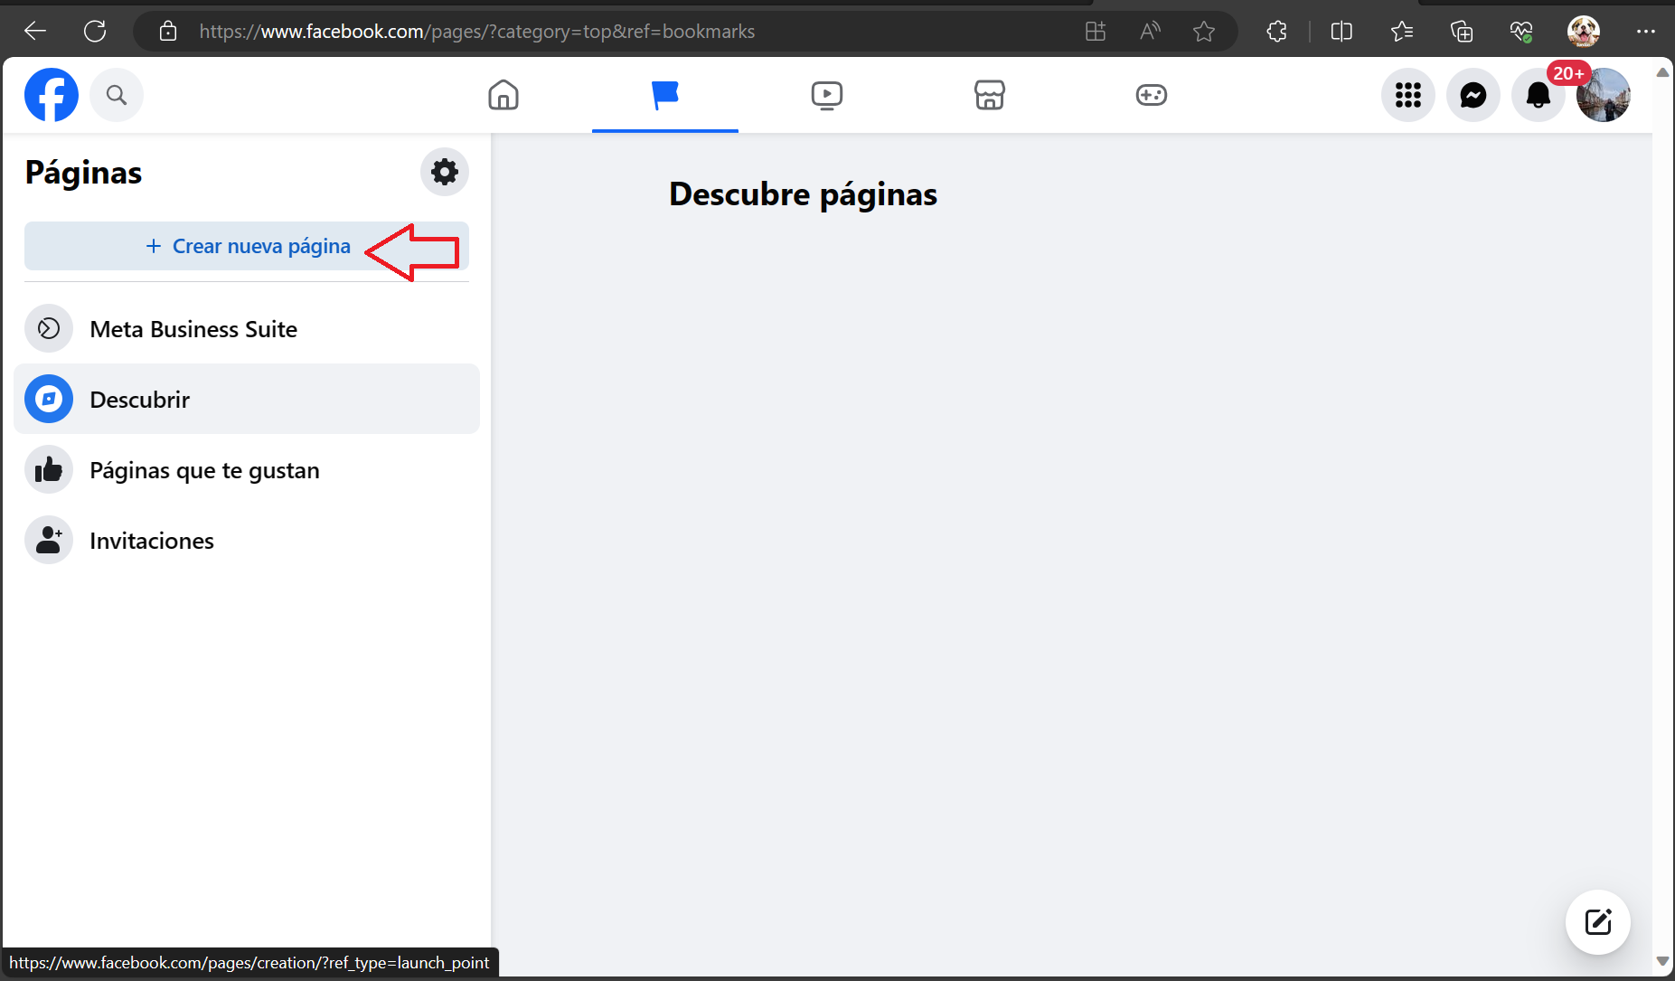The height and width of the screenshot is (981, 1675).
Task: Go to the Home feed tab
Action: (x=503, y=95)
